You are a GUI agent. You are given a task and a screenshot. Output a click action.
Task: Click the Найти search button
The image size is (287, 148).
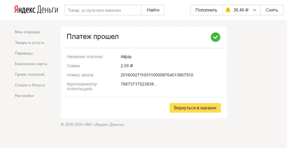coord(153,10)
